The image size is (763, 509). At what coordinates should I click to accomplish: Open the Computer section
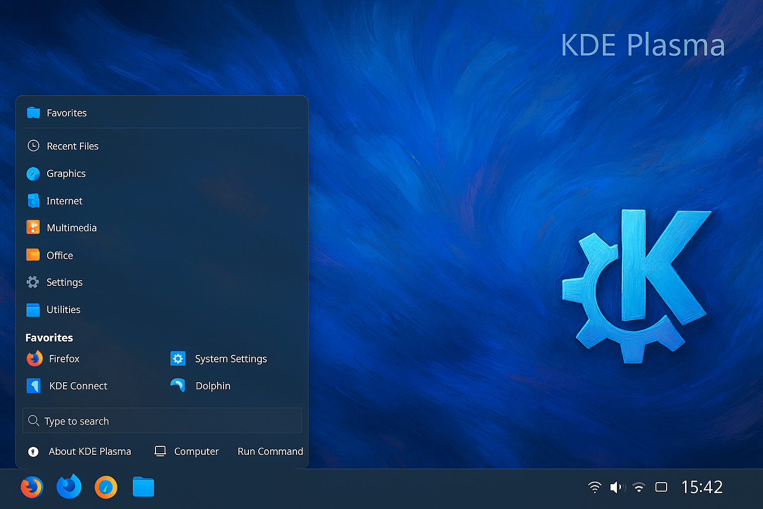pyautogui.click(x=186, y=451)
